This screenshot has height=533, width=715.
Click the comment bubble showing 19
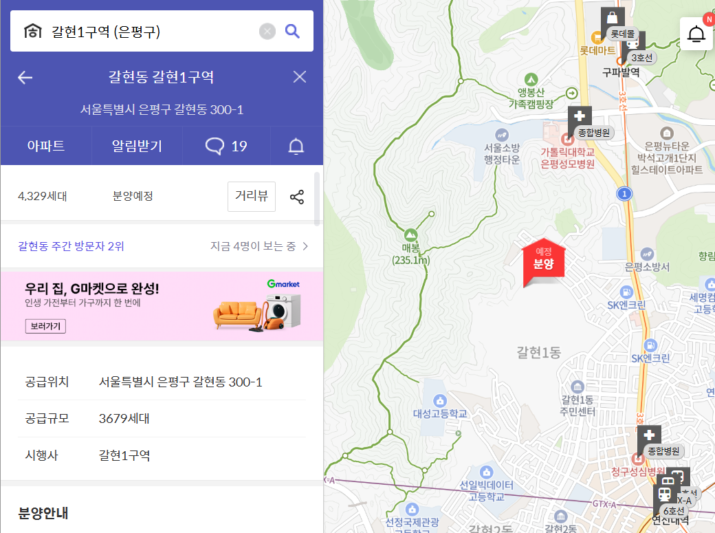pos(226,146)
